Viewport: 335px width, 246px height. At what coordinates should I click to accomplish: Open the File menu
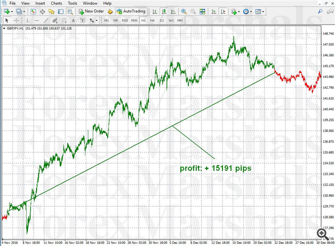pos(13,3)
